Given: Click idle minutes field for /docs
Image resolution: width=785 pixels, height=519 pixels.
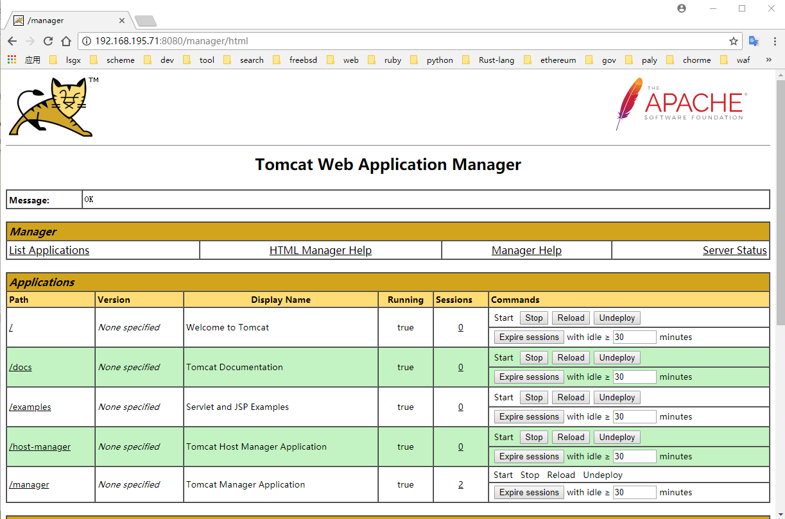Looking at the screenshot, I should [x=634, y=377].
